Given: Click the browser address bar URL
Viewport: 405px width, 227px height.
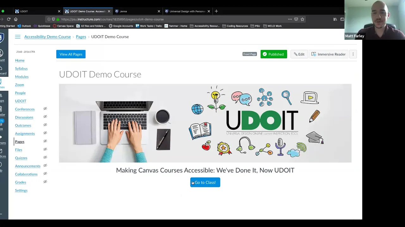Looking at the screenshot, I should (x=112, y=19).
